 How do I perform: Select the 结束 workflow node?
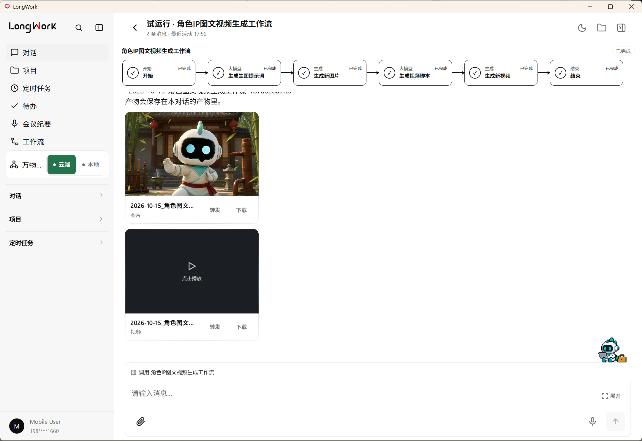click(586, 73)
